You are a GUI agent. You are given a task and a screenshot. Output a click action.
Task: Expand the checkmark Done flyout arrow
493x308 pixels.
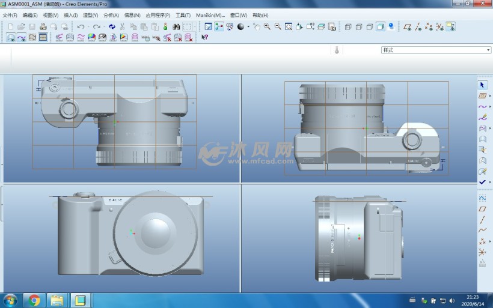pyautogui.click(x=490, y=182)
